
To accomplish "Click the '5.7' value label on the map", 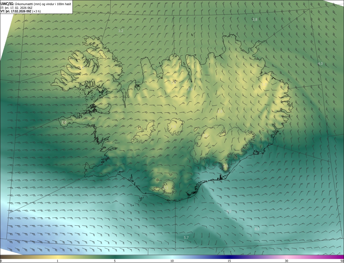I will click(186, 238).
